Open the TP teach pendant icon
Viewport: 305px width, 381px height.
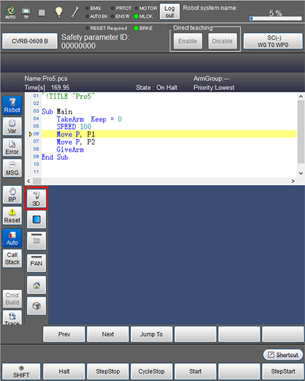click(x=26, y=13)
